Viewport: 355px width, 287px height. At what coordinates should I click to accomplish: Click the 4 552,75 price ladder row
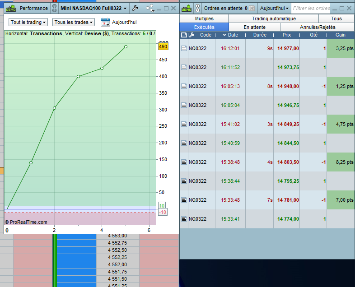tap(118, 243)
